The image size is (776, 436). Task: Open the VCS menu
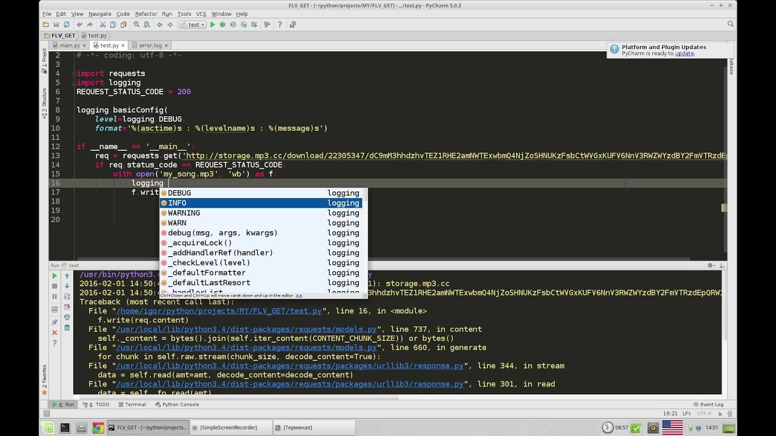pos(201,14)
